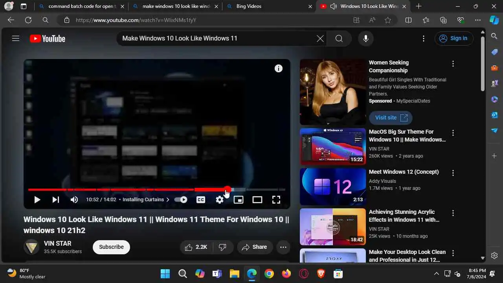
Task: Open MacOS Big Sur Theme thumbnail
Action: [333, 147]
